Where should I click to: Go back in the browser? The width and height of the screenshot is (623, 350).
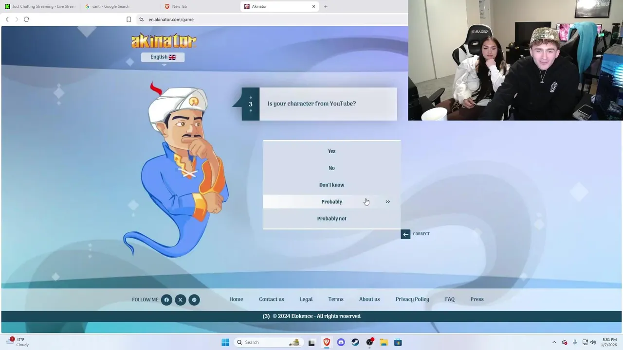7,19
